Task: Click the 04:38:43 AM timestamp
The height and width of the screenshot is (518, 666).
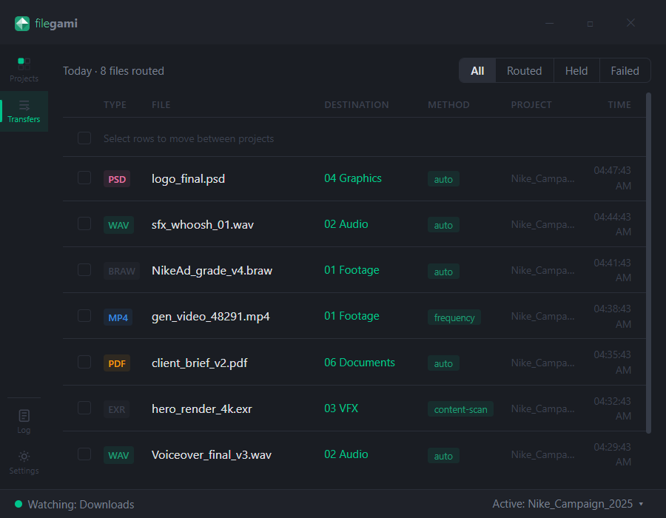Action: (612, 316)
